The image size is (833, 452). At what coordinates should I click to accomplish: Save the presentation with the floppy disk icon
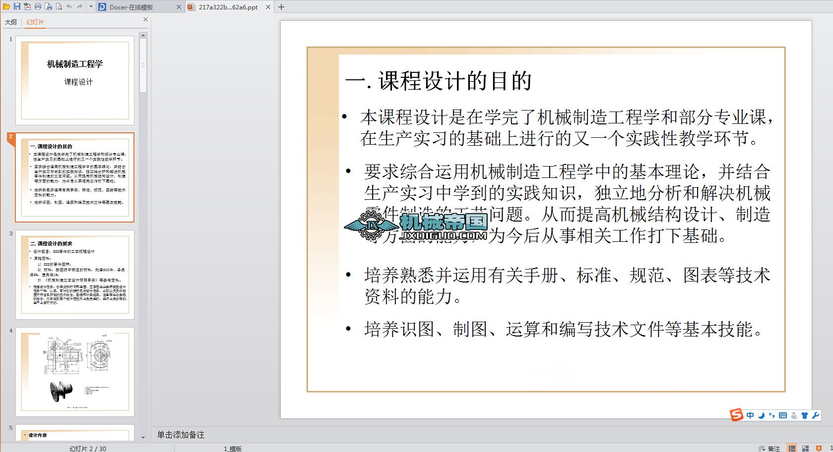click(x=17, y=6)
